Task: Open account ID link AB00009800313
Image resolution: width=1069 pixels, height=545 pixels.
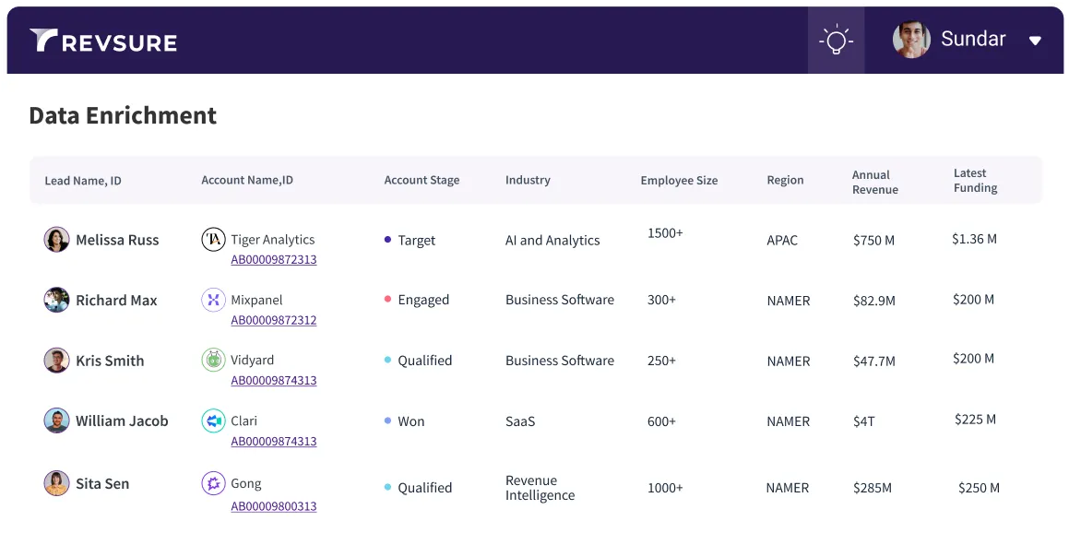Action: 273,506
